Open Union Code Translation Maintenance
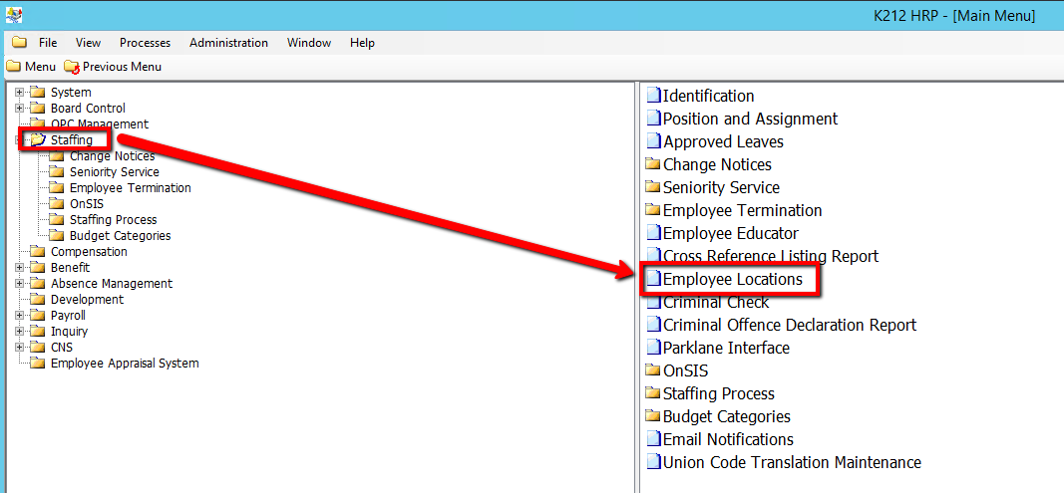The image size is (1064, 493). click(x=792, y=463)
